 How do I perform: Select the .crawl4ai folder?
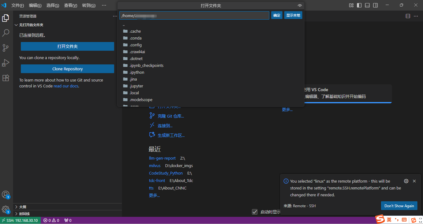tap(211, 52)
